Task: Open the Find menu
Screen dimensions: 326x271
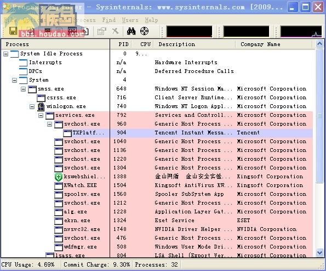Action: click(x=108, y=20)
